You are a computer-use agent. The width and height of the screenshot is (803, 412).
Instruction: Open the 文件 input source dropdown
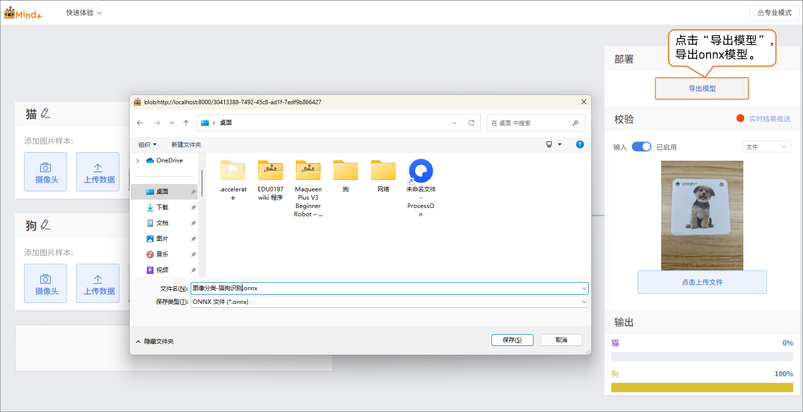click(766, 147)
